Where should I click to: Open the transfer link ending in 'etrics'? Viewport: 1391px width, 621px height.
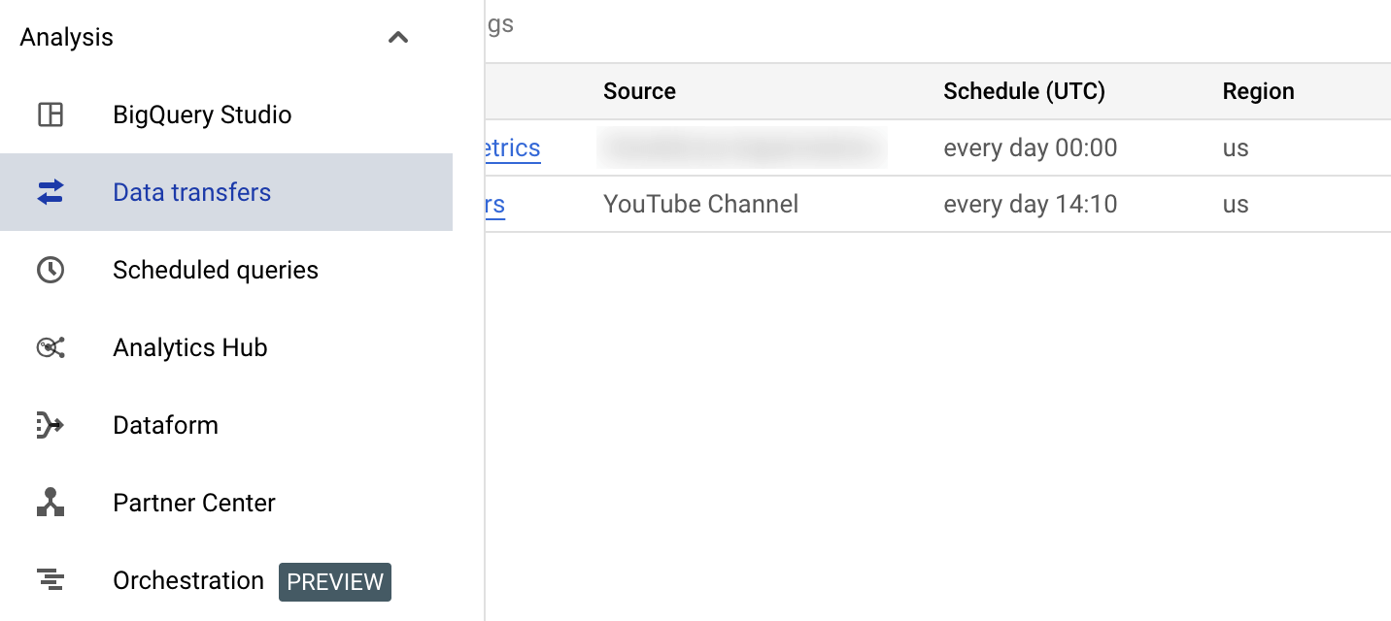[513, 148]
